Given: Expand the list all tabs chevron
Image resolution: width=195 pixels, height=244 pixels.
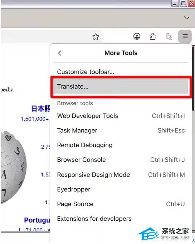Looking at the screenshot, I should 186,18.
